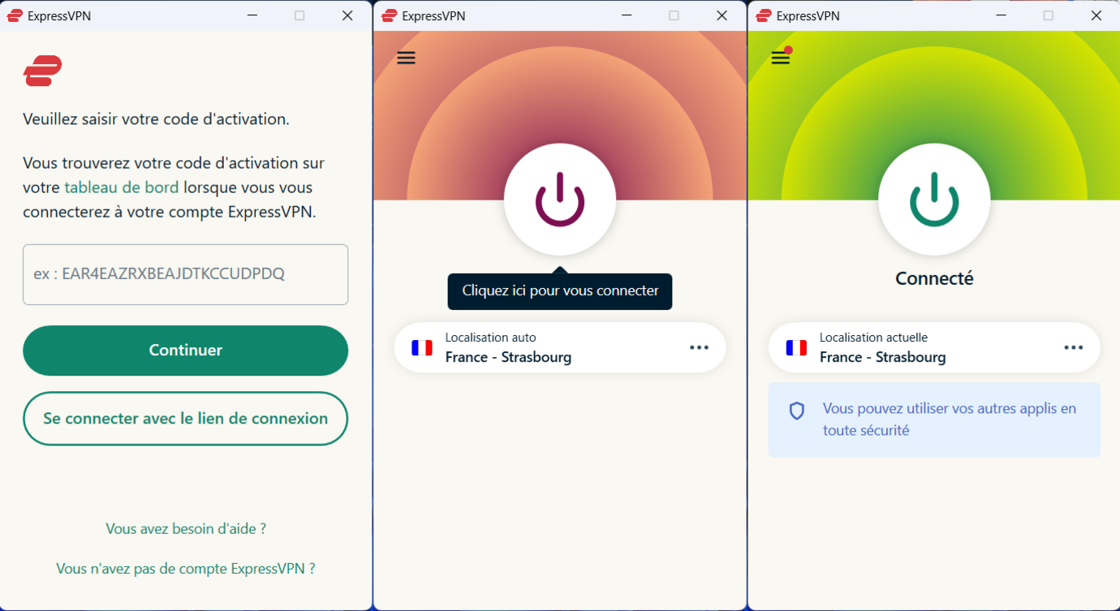Click the French flag in Localisation auto
Viewport: 1120px width, 611px height.
coord(422,347)
